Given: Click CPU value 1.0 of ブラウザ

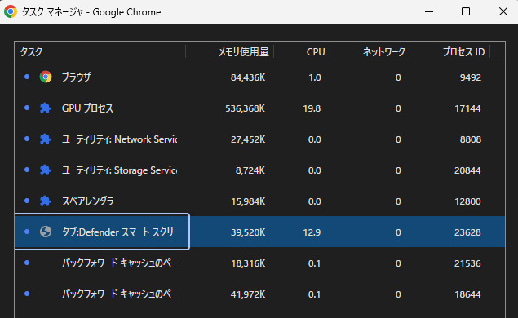Looking at the screenshot, I should [x=315, y=77].
